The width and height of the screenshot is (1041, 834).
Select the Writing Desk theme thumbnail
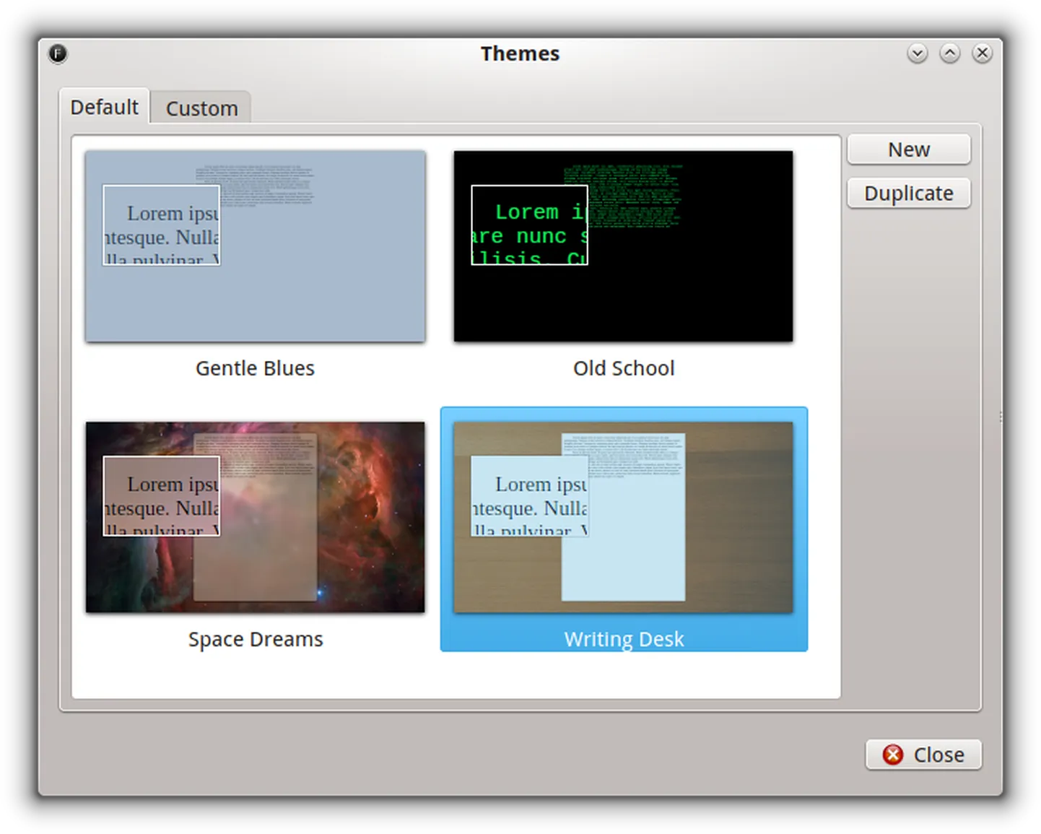click(x=624, y=518)
